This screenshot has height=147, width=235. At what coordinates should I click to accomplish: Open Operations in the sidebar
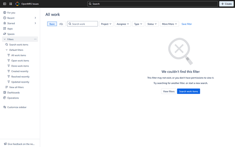point(13,98)
